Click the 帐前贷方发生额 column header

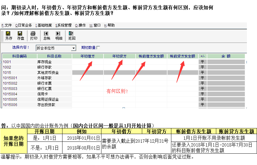[x=182, y=56]
